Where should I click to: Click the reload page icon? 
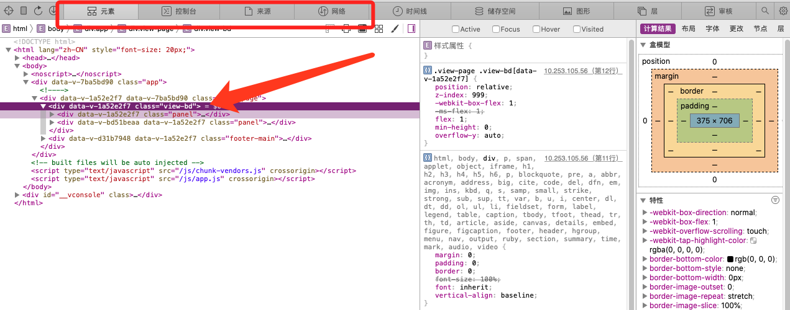point(39,11)
